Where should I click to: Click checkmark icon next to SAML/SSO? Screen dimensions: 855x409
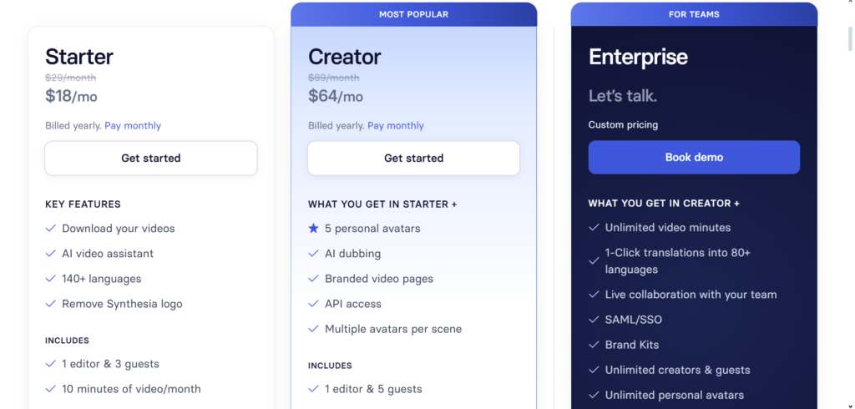594,320
